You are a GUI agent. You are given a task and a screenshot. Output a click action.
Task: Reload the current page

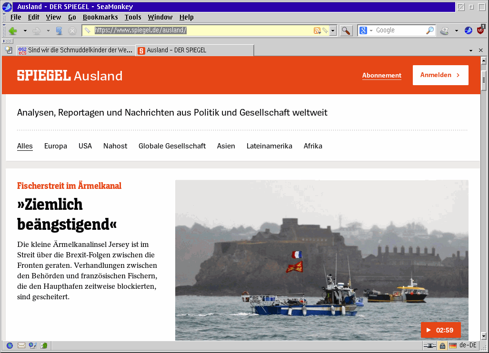tap(59, 30)
